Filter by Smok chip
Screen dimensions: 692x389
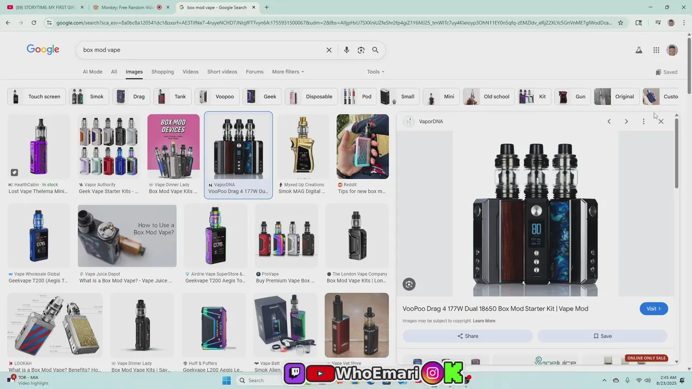tap(89, 97)
